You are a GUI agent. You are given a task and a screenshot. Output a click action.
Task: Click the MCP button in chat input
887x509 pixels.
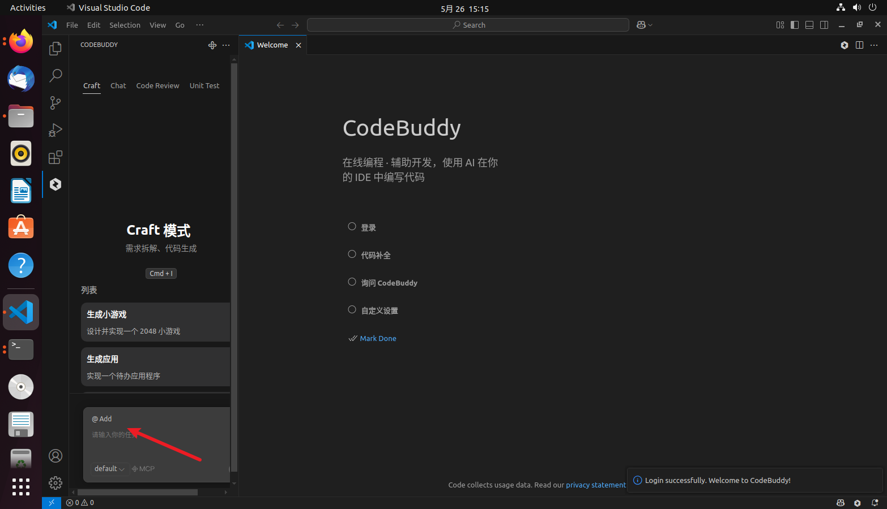pos(143,469)
